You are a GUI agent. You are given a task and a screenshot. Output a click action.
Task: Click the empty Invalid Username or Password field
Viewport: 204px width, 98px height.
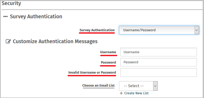158,72
